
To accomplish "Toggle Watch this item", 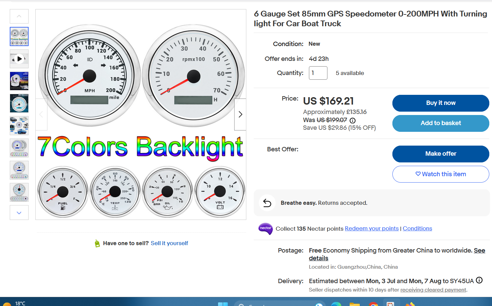I will click(441, 174).
